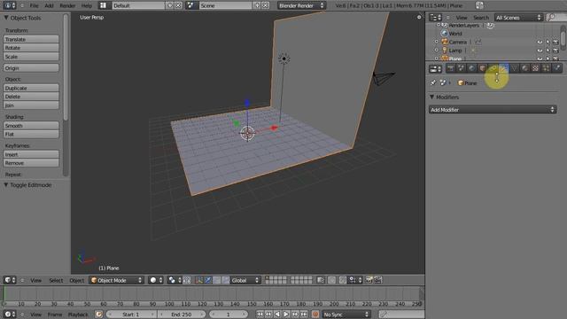Set shading to Smooth

pyautogui.click(x=31, y=126)
